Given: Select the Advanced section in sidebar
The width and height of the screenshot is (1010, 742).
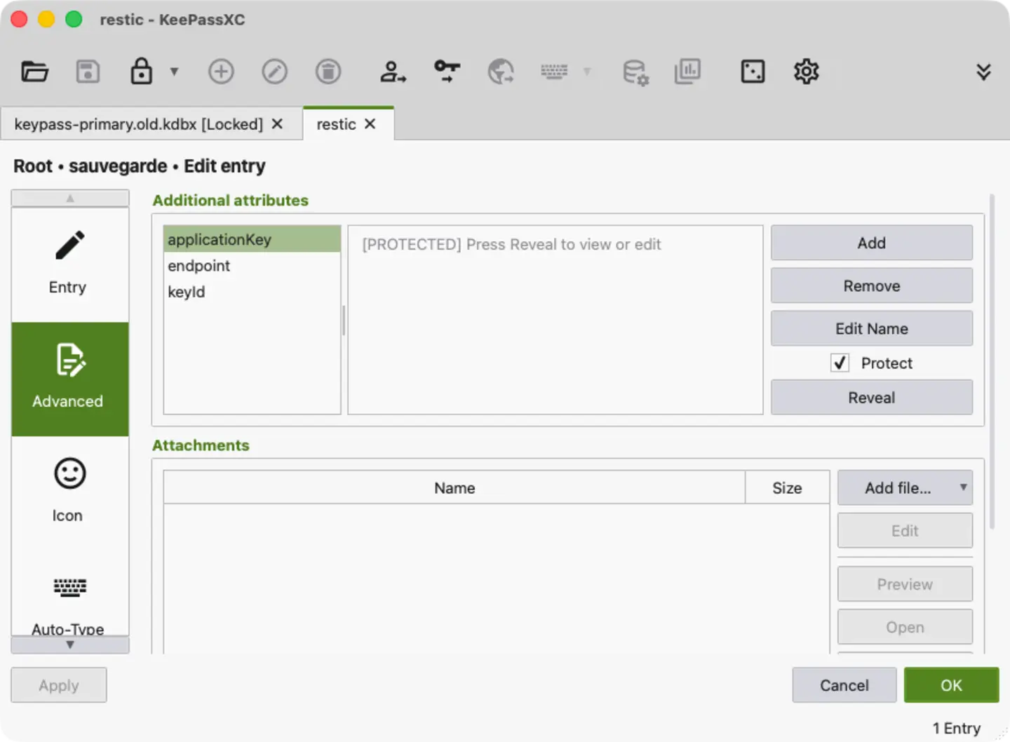Looking at the screenshot, I should [x=70, y=379].
